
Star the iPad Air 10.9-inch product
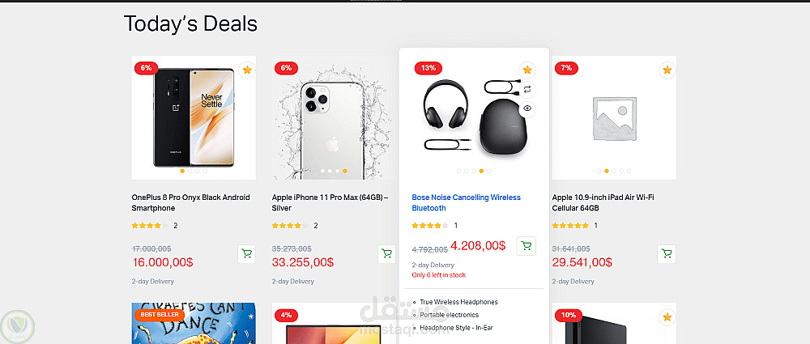[x=667, y=70]
